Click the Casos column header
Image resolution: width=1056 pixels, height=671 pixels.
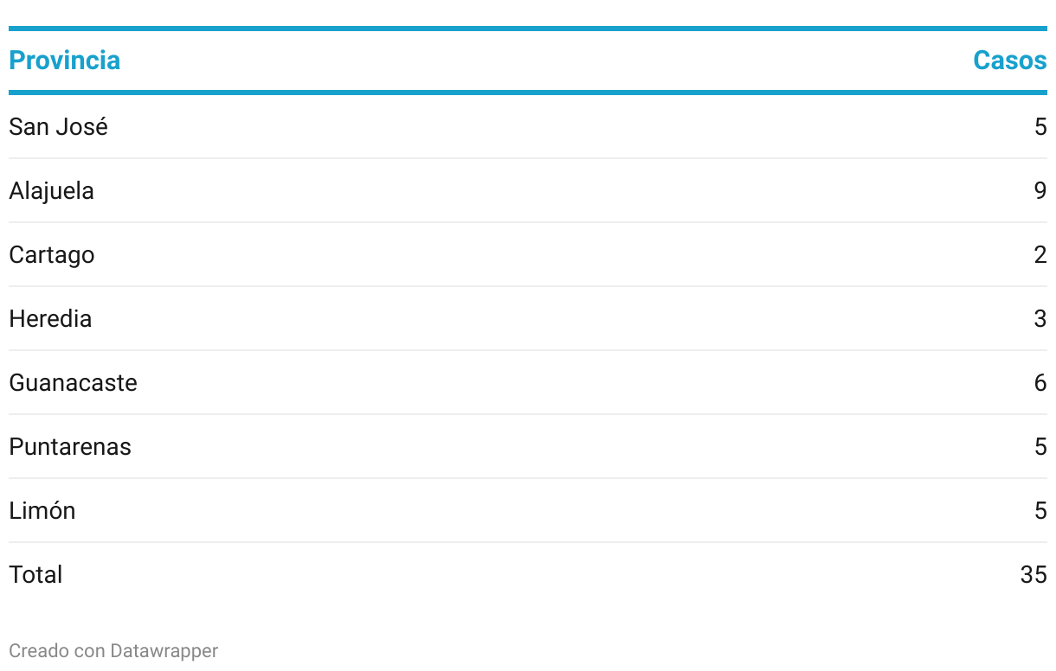point(1009,61)
